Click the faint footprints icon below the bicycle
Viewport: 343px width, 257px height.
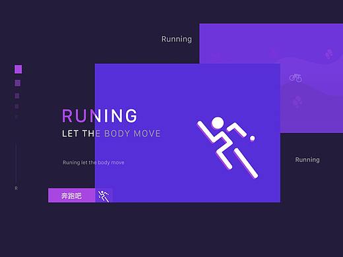(297, 101)
